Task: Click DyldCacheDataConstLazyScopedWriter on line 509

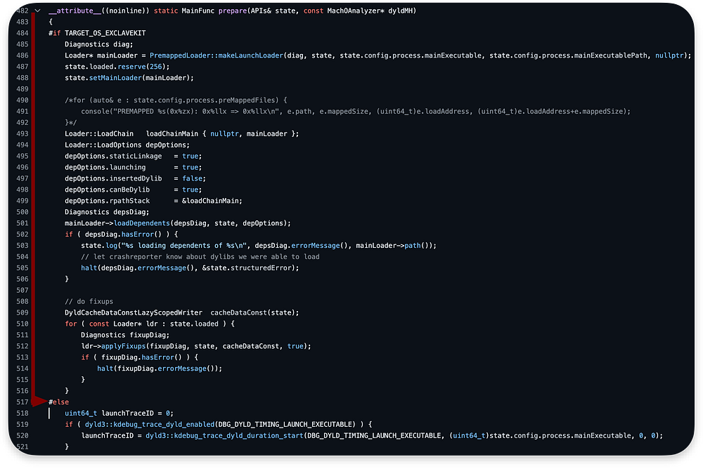Action: pyautogui.click(x=133, y=312)
